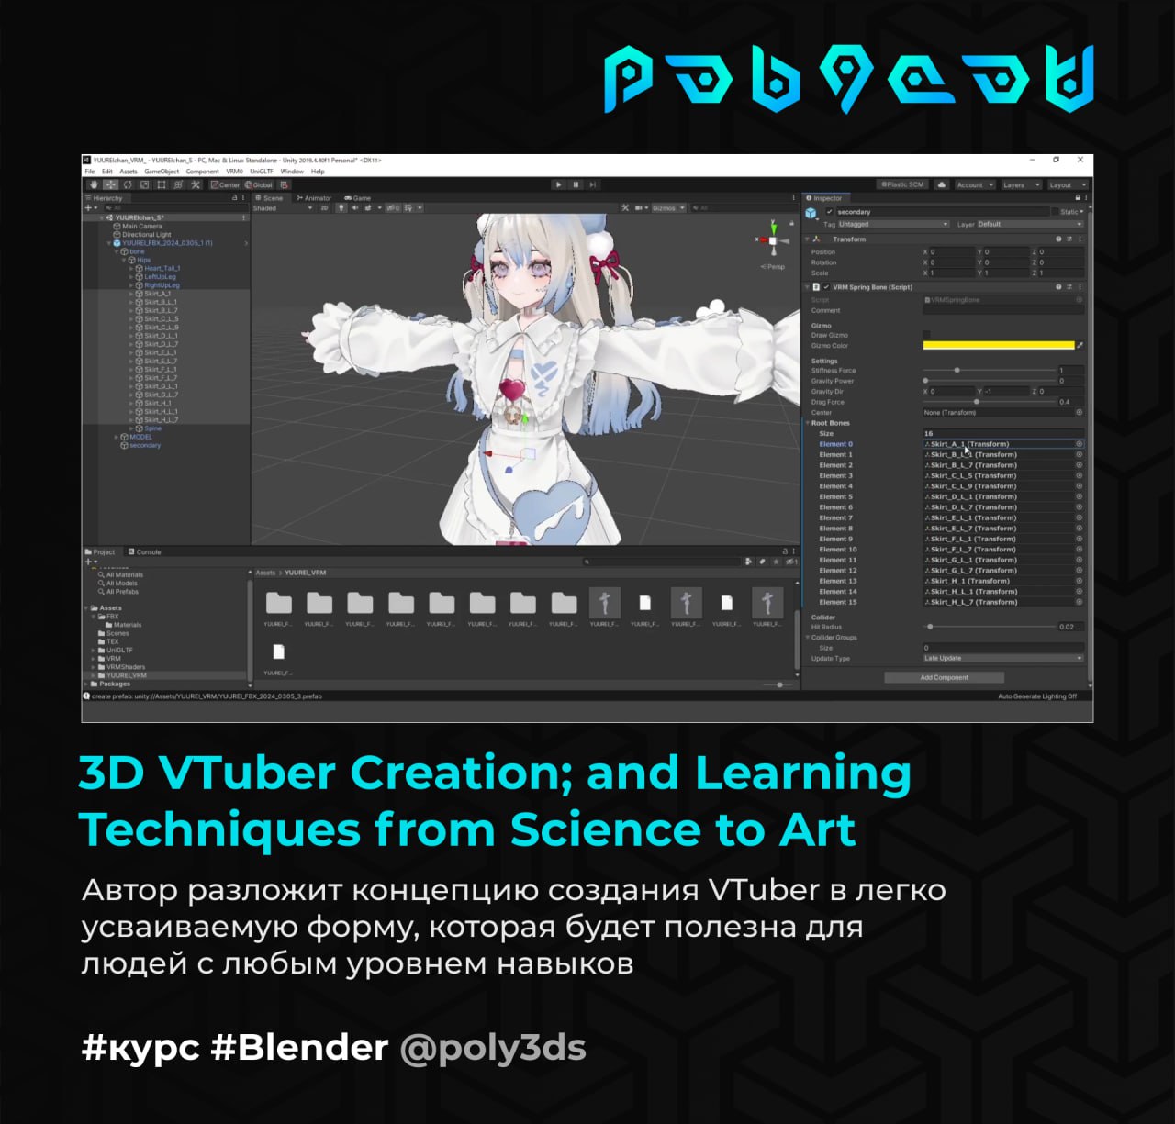Open Transform component help icon
Viewport: 1175px width, 1124px height.
tap(1058, 239)
